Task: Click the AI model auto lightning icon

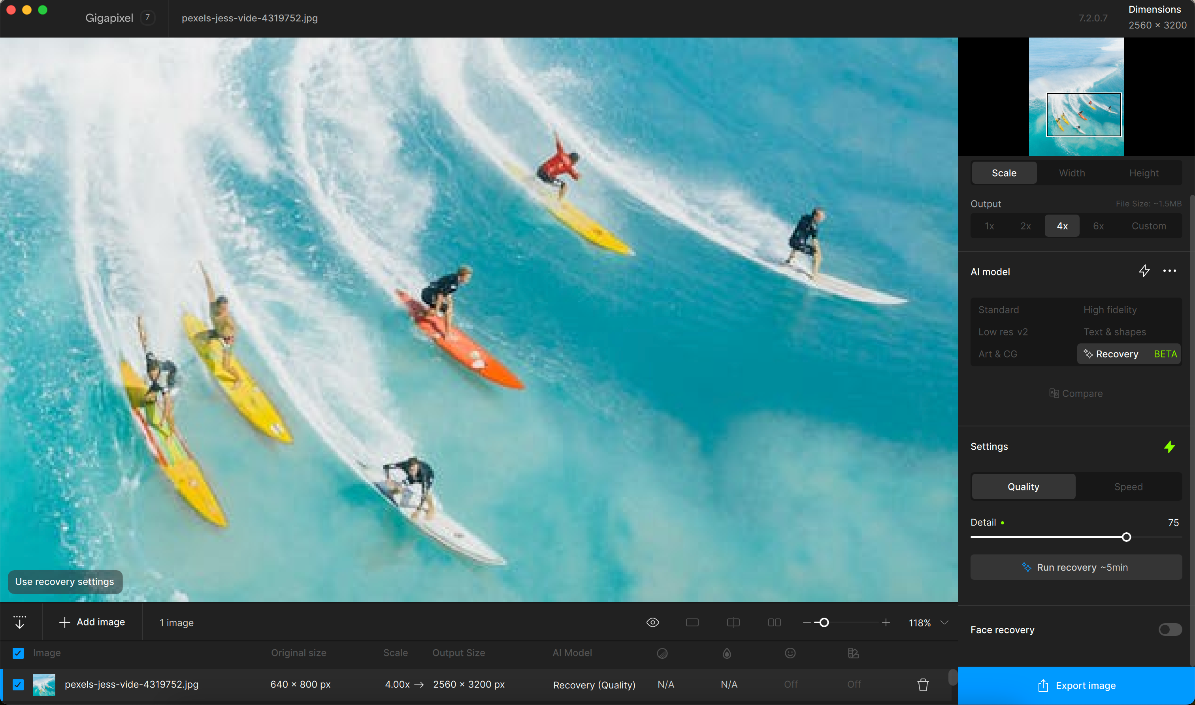Action: (1144, 271)
